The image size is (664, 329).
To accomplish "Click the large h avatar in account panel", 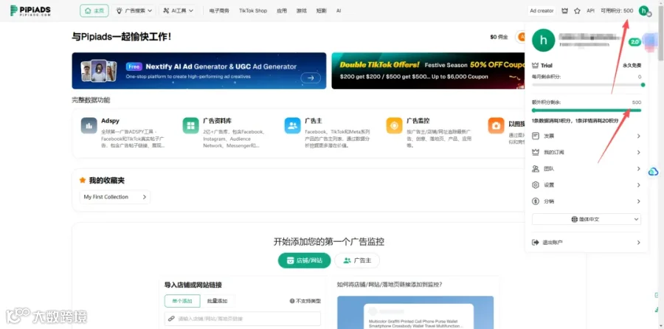I will coord(543,41).
